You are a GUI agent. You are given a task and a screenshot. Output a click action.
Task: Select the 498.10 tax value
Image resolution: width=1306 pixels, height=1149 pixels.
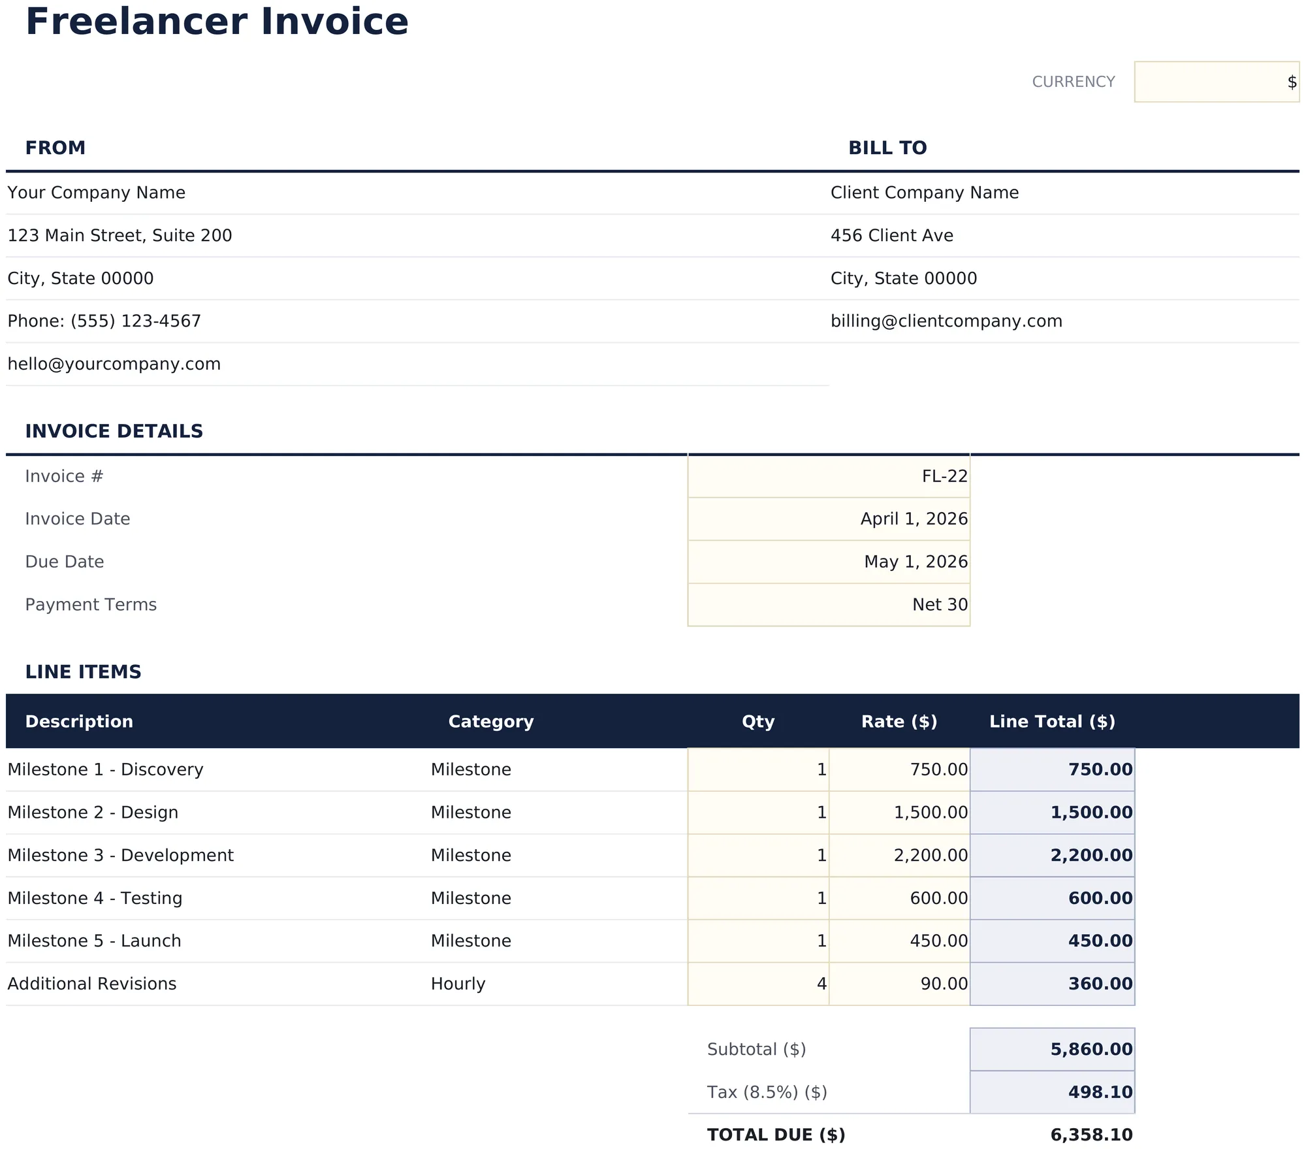click(x=1052, y=1092)
